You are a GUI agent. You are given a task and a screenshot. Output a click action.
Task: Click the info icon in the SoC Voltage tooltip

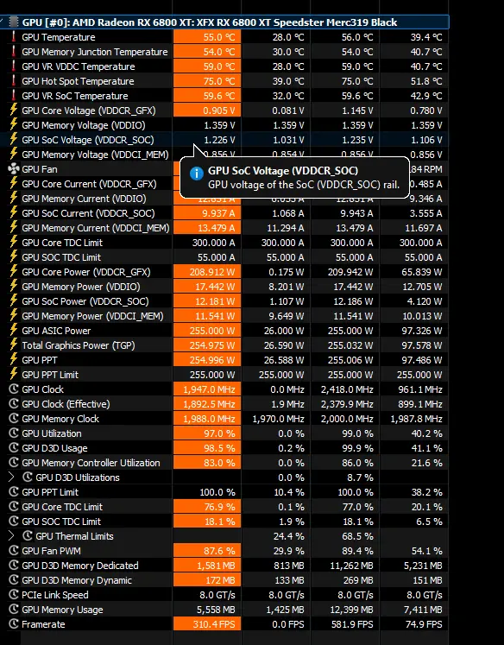(x=196, y=174)
